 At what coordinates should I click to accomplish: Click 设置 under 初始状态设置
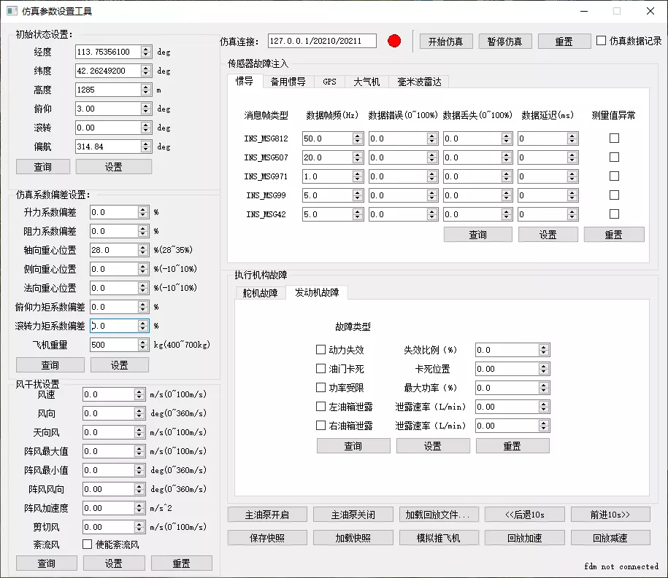(x=114, y=167)
